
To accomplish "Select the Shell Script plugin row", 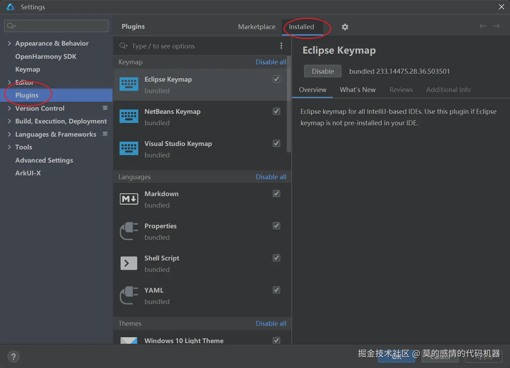I will (x=200, y=264).
